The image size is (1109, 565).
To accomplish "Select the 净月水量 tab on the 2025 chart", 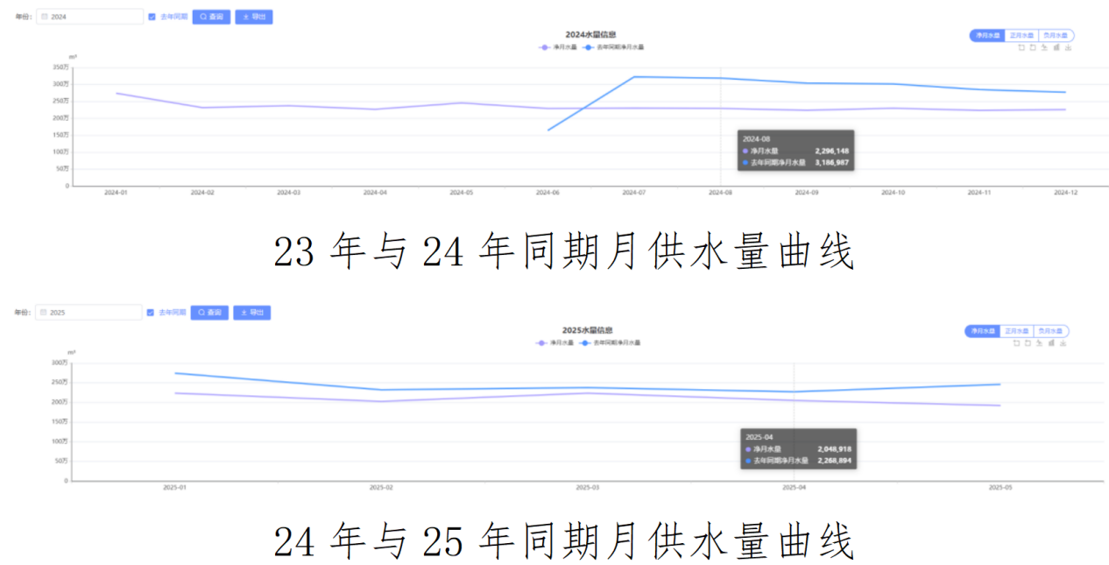I will tap(983, 331).
